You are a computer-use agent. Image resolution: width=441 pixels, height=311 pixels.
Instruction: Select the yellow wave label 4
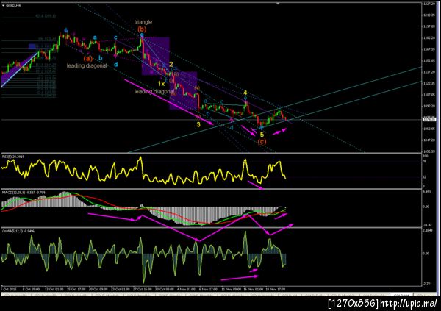[x=245, y=93]
